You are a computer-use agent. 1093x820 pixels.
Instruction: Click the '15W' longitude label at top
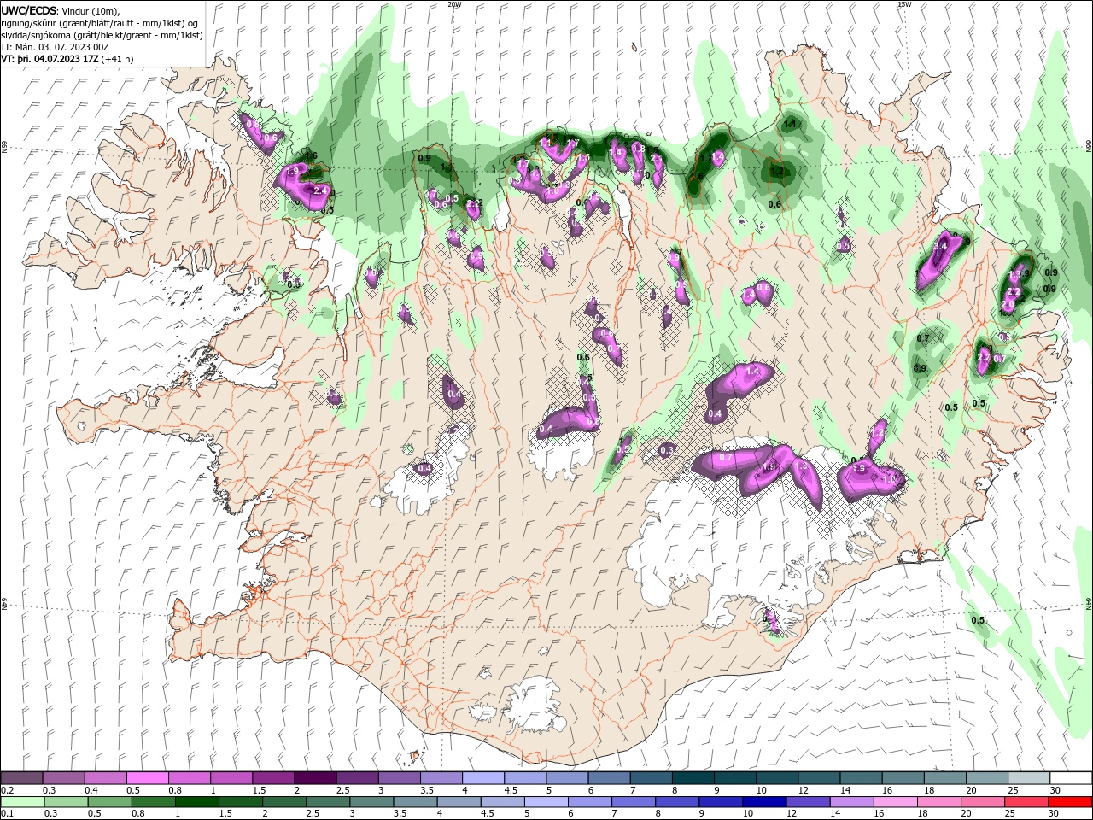tap(903, 4)
